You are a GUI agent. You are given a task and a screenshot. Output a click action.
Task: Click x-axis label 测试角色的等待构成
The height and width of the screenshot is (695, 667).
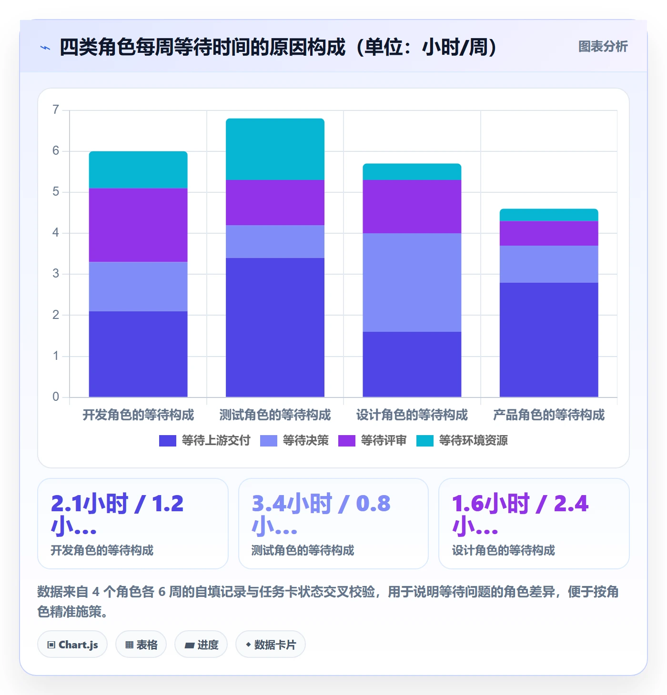coord(275,415)
